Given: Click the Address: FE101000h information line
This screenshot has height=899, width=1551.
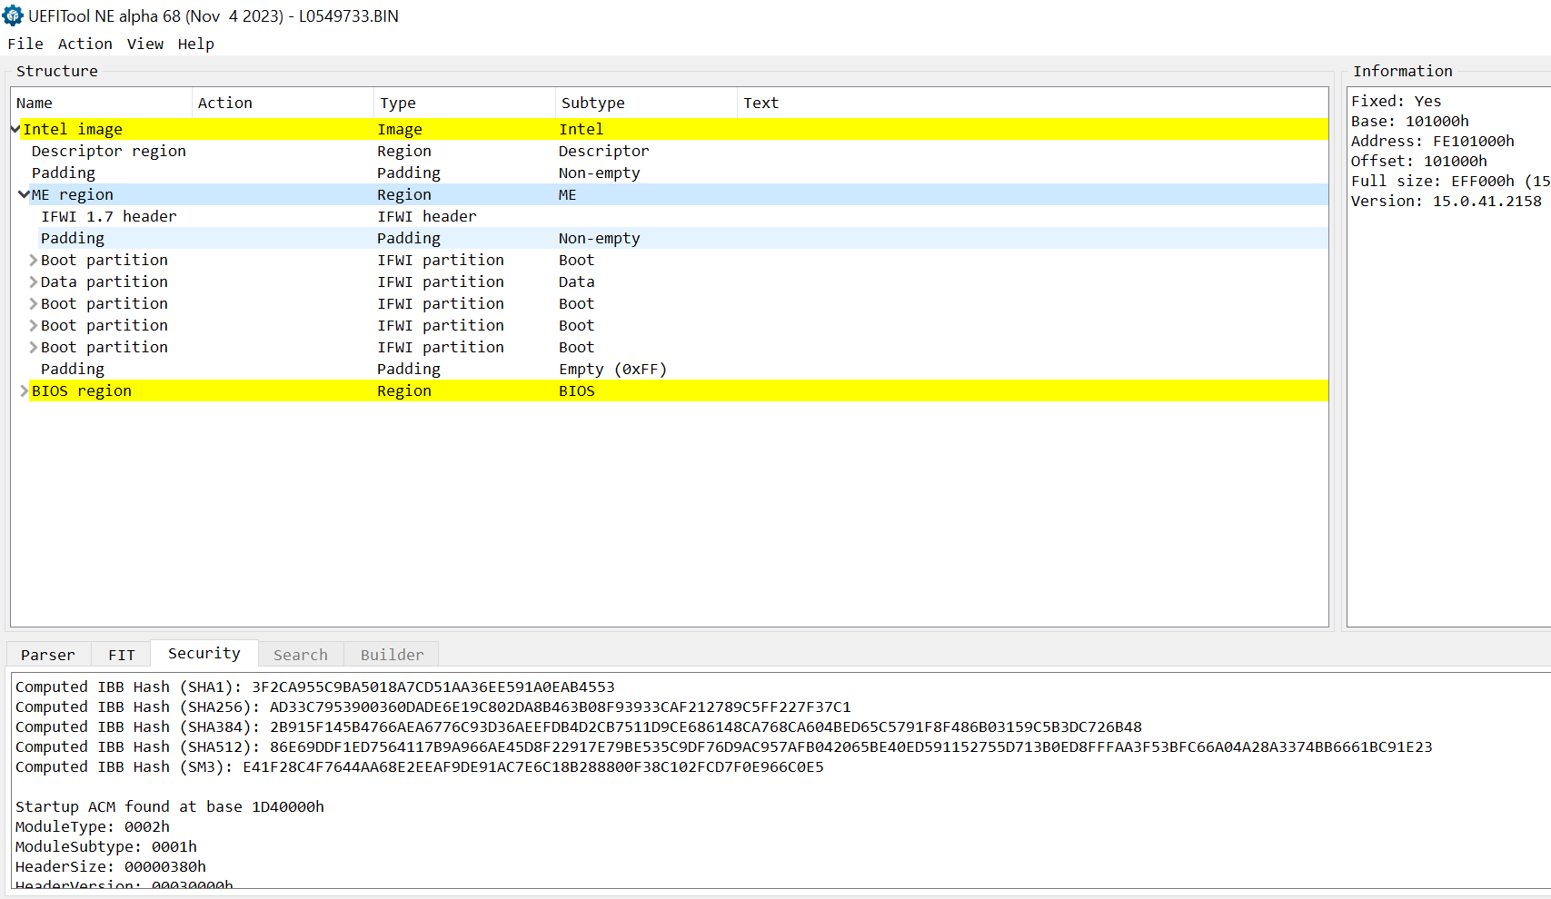Looking at the screenshot, I should 1433,141.
